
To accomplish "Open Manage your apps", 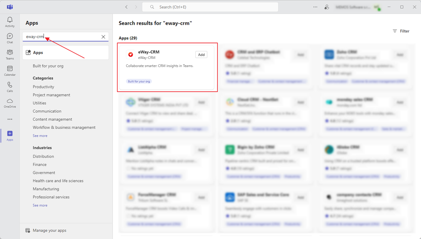I will point(49,231).
